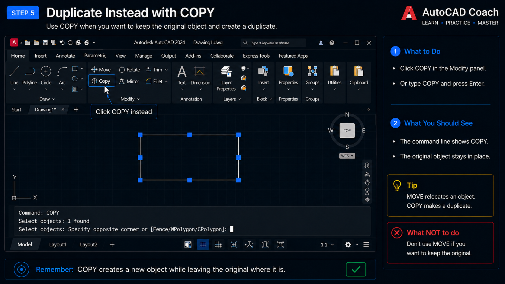Open the 1:1 annotation scale dropdown
This screenshot has height=284, width=505.
click(x=327, y=245)
